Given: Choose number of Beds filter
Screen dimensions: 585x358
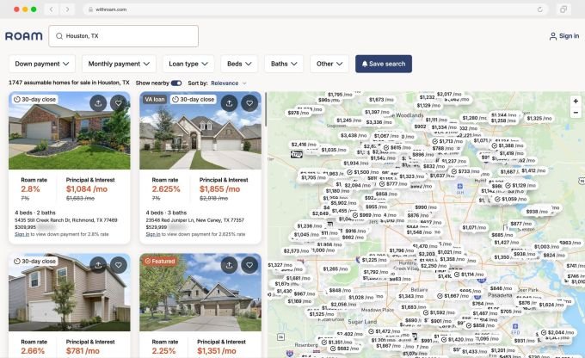Looking at the screenshot, I should [x=237, y=64].
